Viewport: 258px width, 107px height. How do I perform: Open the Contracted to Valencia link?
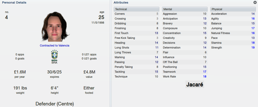coord(54,45)
